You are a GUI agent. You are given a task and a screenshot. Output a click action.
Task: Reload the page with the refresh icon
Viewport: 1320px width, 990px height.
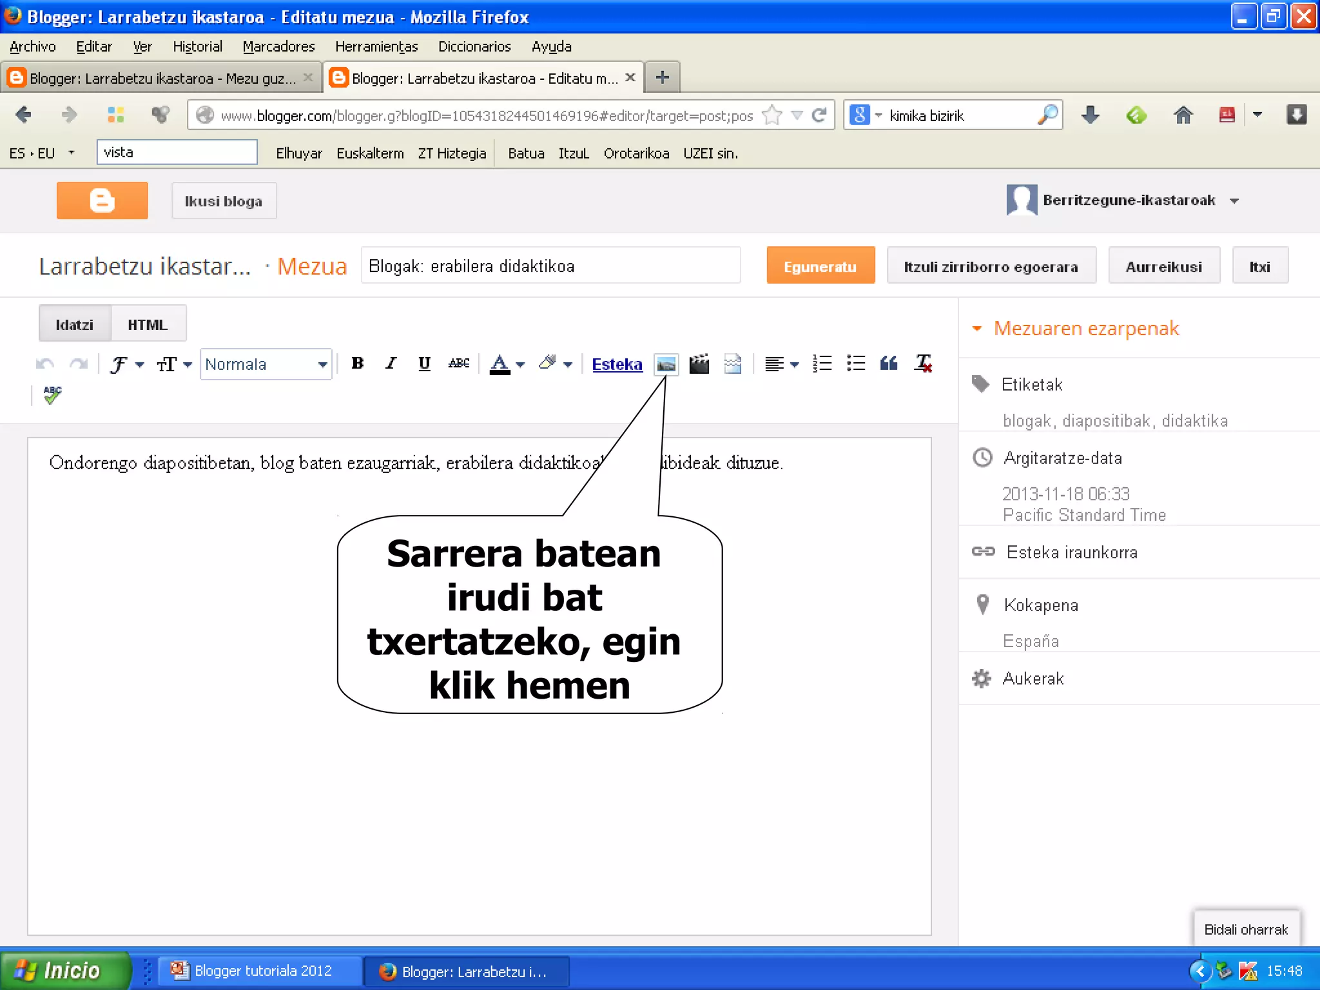tap(819, 115)
